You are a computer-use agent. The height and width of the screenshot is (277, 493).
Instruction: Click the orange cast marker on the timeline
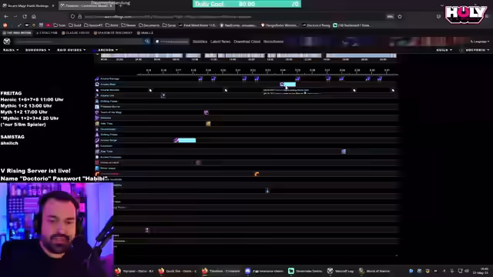[x=257, y=174]
